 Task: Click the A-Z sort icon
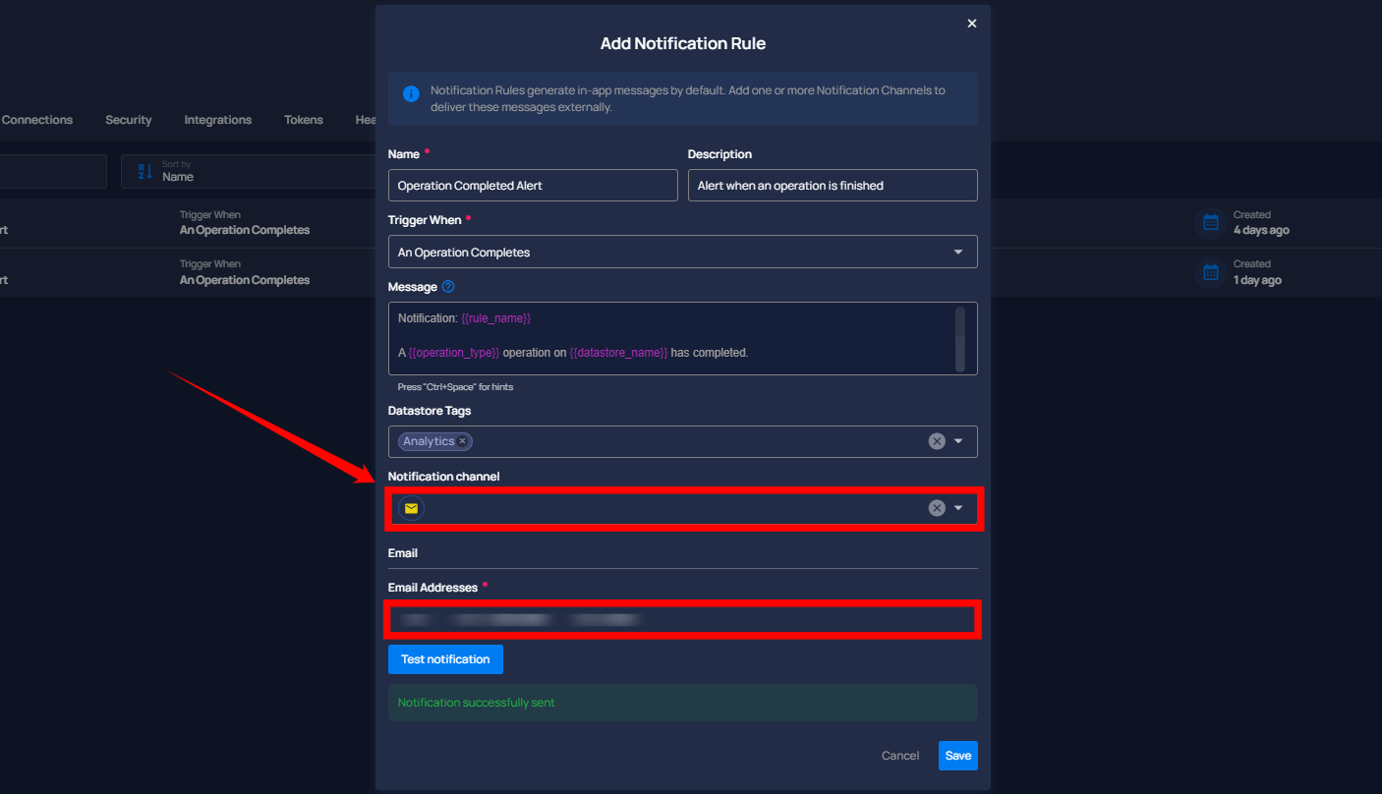[x=144, y=171]
